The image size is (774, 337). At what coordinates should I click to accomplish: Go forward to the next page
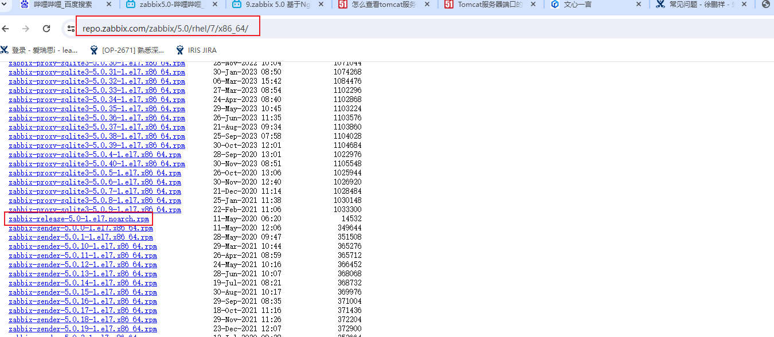pyautogui.click(x=26, y=28)
